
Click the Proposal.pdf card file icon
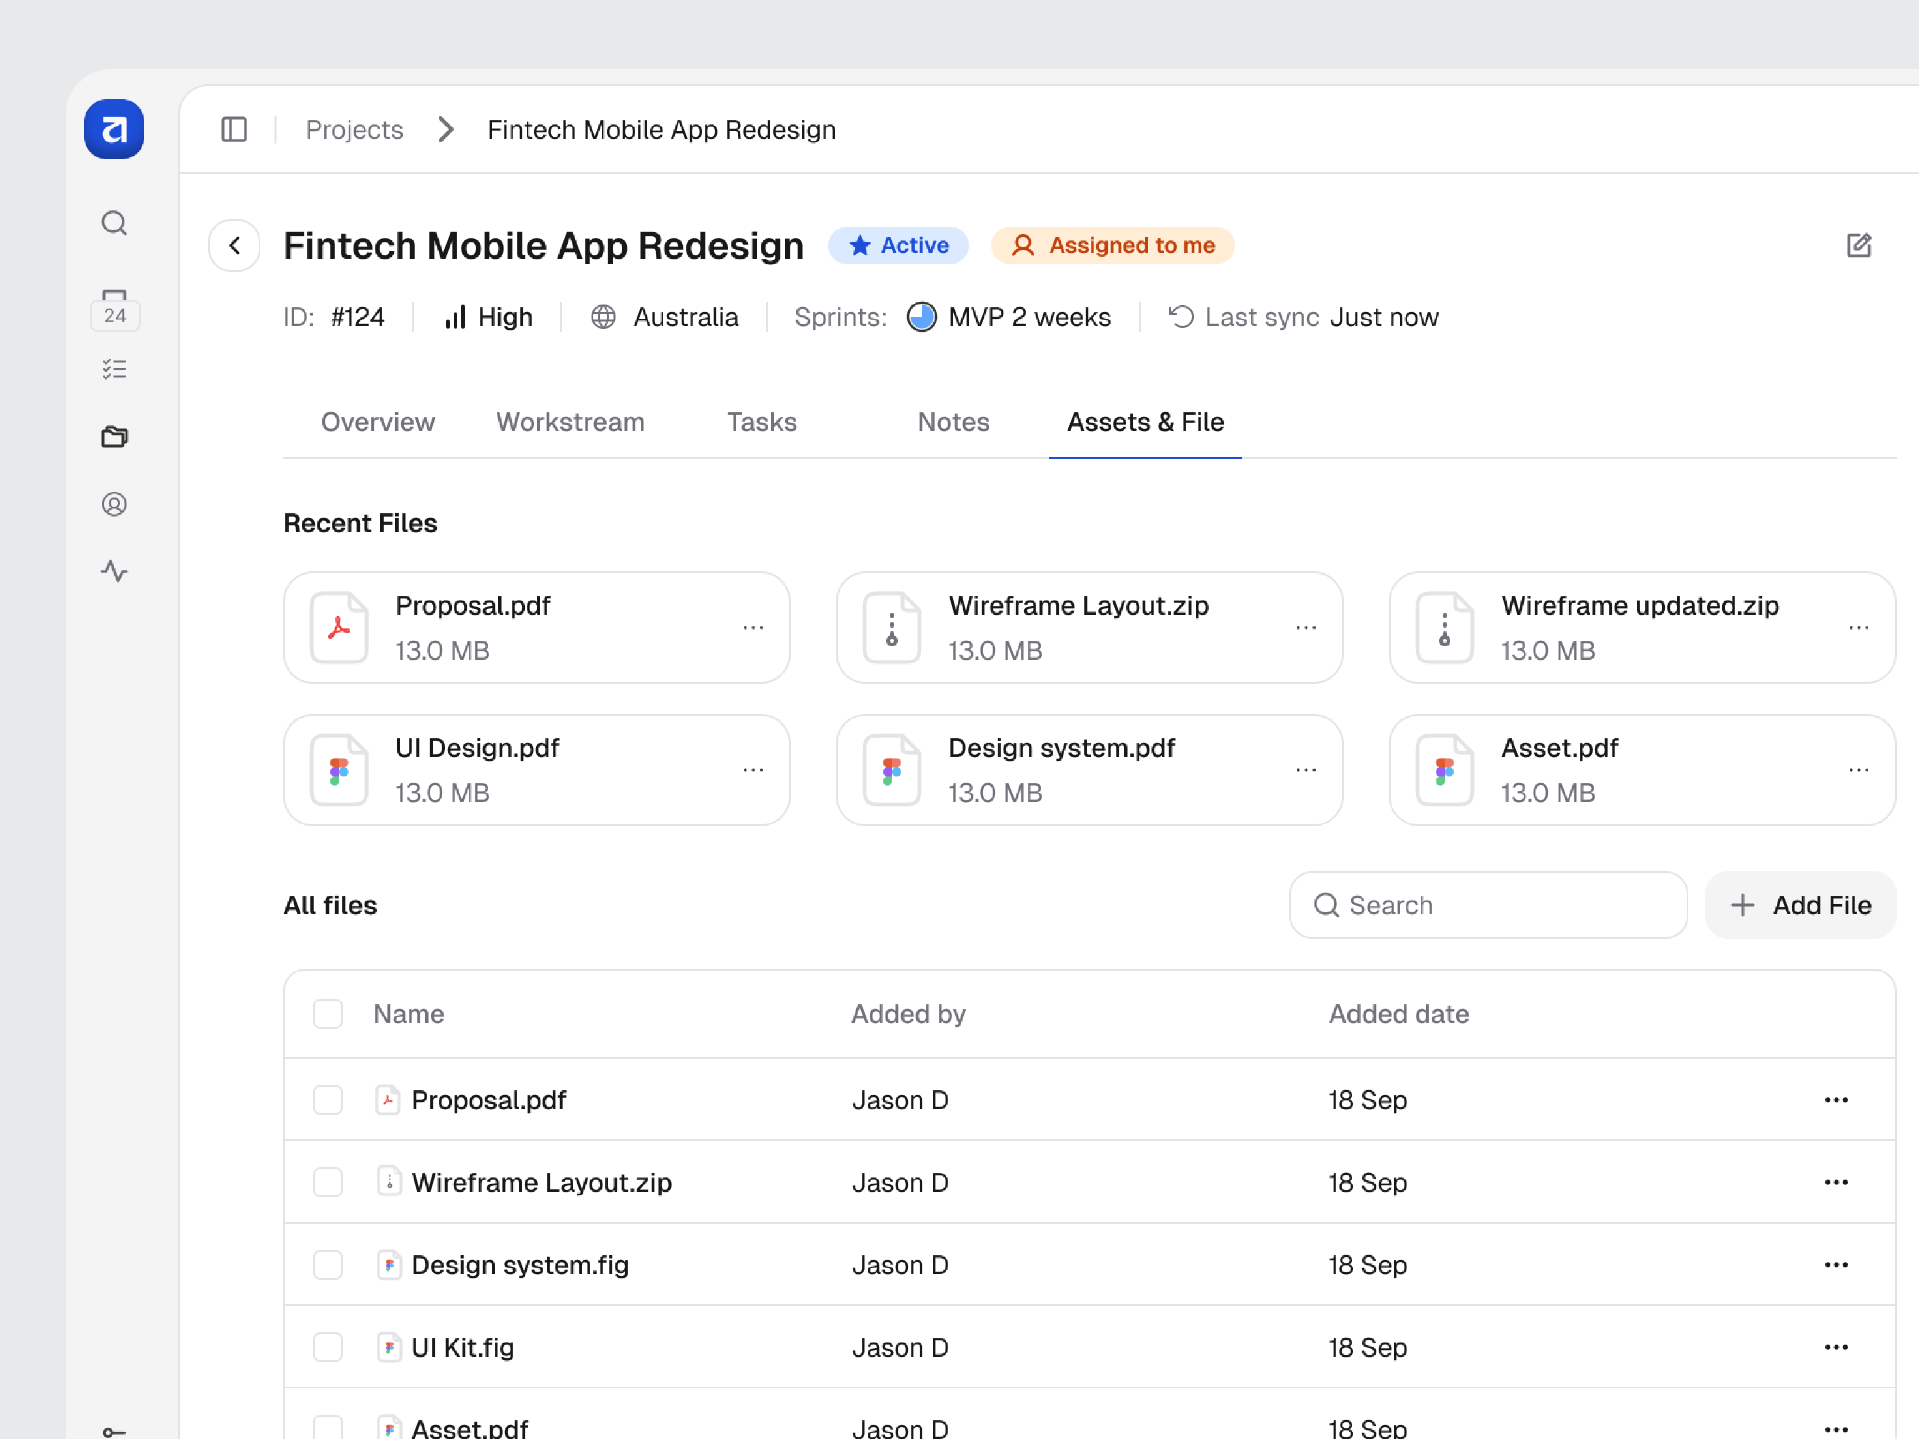pos(339,627)
